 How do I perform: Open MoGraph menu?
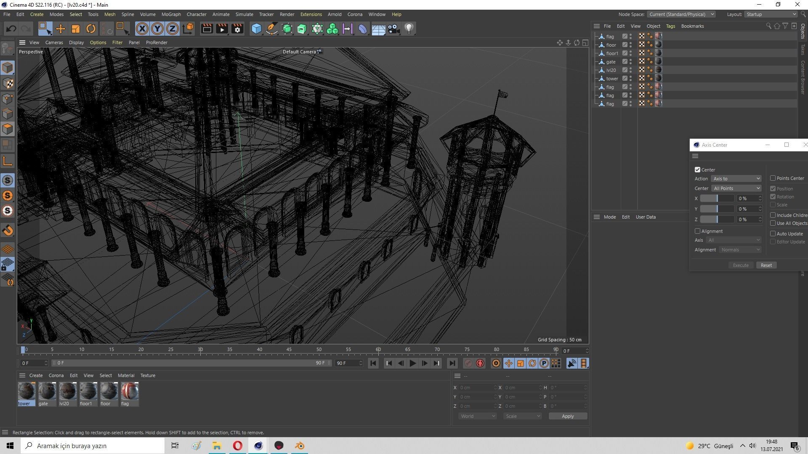coord(171,14)
